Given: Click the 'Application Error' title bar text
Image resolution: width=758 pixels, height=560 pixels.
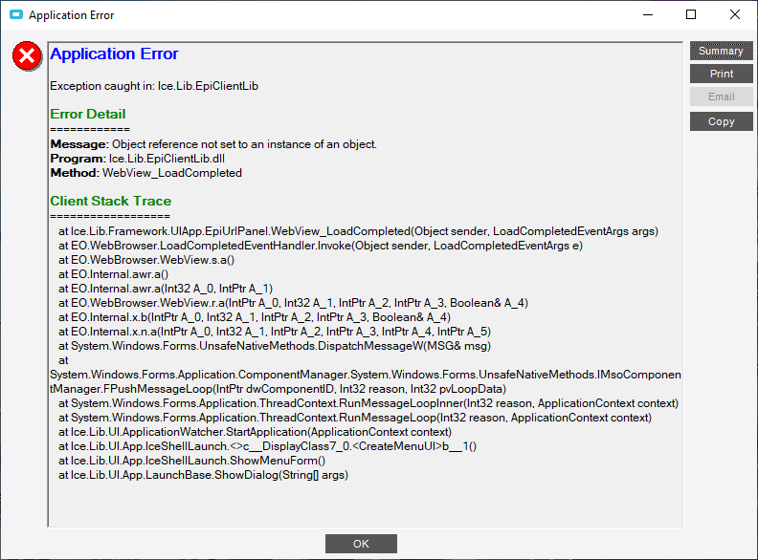Looking at the screenshot, I should [x=72, y=15].
